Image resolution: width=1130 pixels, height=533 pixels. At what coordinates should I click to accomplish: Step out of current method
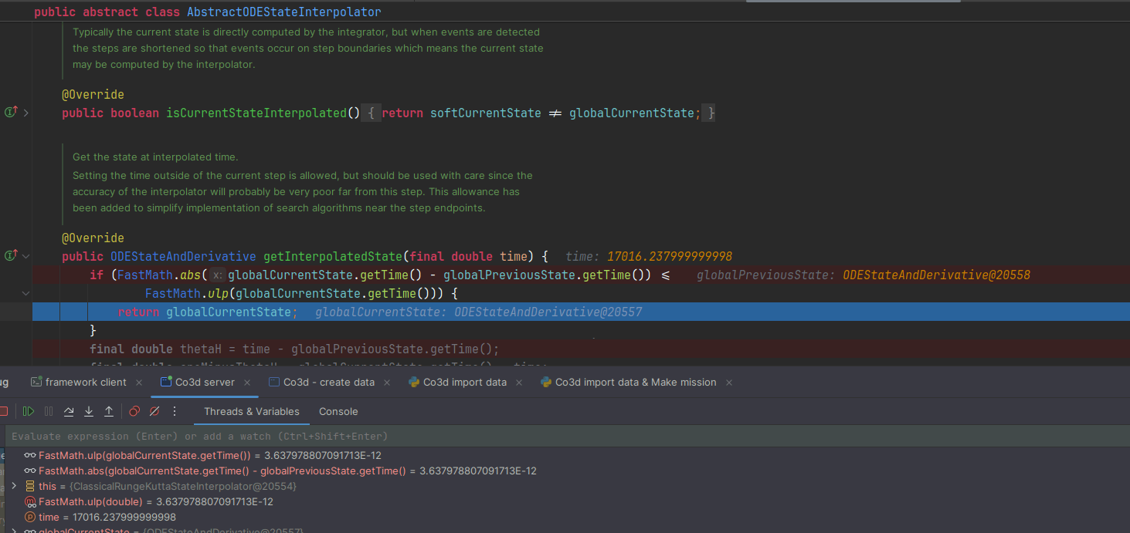[x=109, y=411]
